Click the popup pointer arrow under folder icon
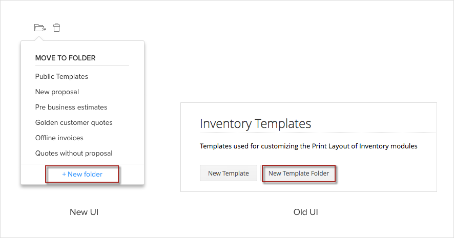Screen dimensions: 454x238 coord(39,38)
